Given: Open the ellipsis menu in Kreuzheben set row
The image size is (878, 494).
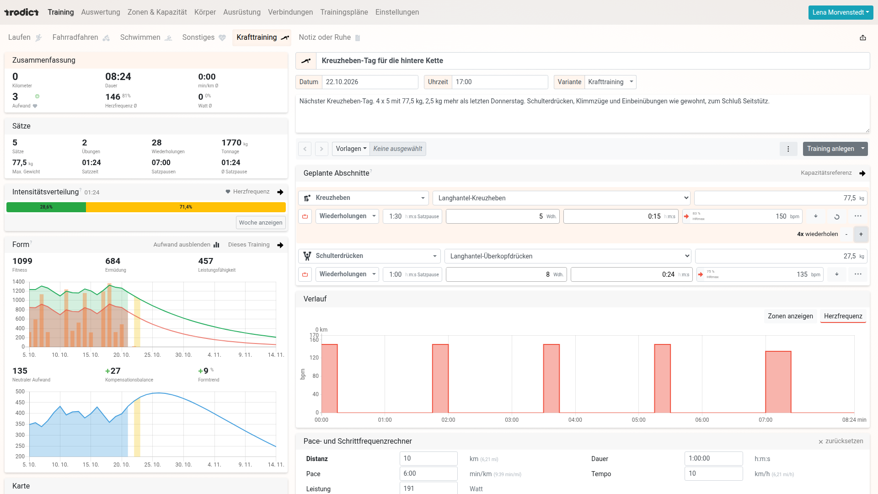Looking at the screenshot, I should 858,216.
